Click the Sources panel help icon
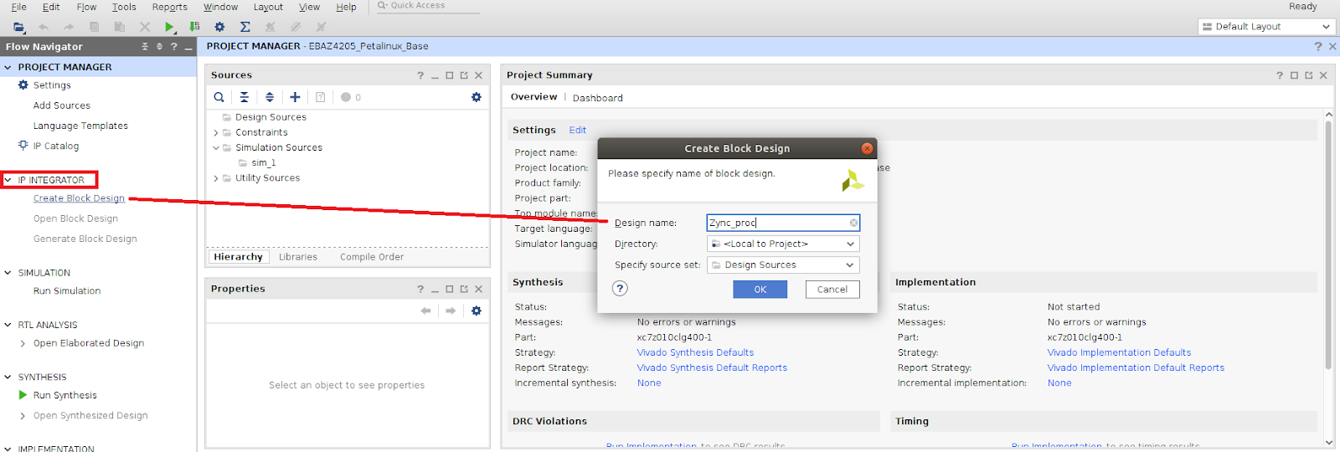Viewport: 1340px width, 452px height. coord(420,75)
